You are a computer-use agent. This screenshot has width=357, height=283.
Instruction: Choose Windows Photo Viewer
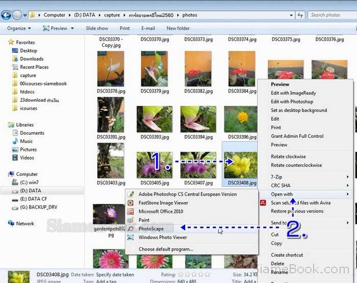click(163, 237)
